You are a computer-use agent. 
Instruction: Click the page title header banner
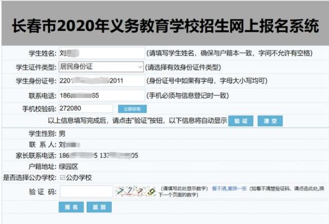point(165,23)
